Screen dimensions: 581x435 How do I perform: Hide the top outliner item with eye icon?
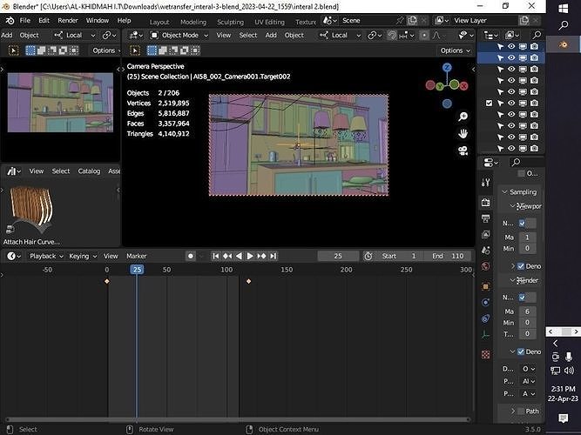pos(511,46)
